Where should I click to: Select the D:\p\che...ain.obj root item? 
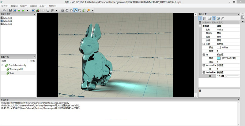pos(17,65)
